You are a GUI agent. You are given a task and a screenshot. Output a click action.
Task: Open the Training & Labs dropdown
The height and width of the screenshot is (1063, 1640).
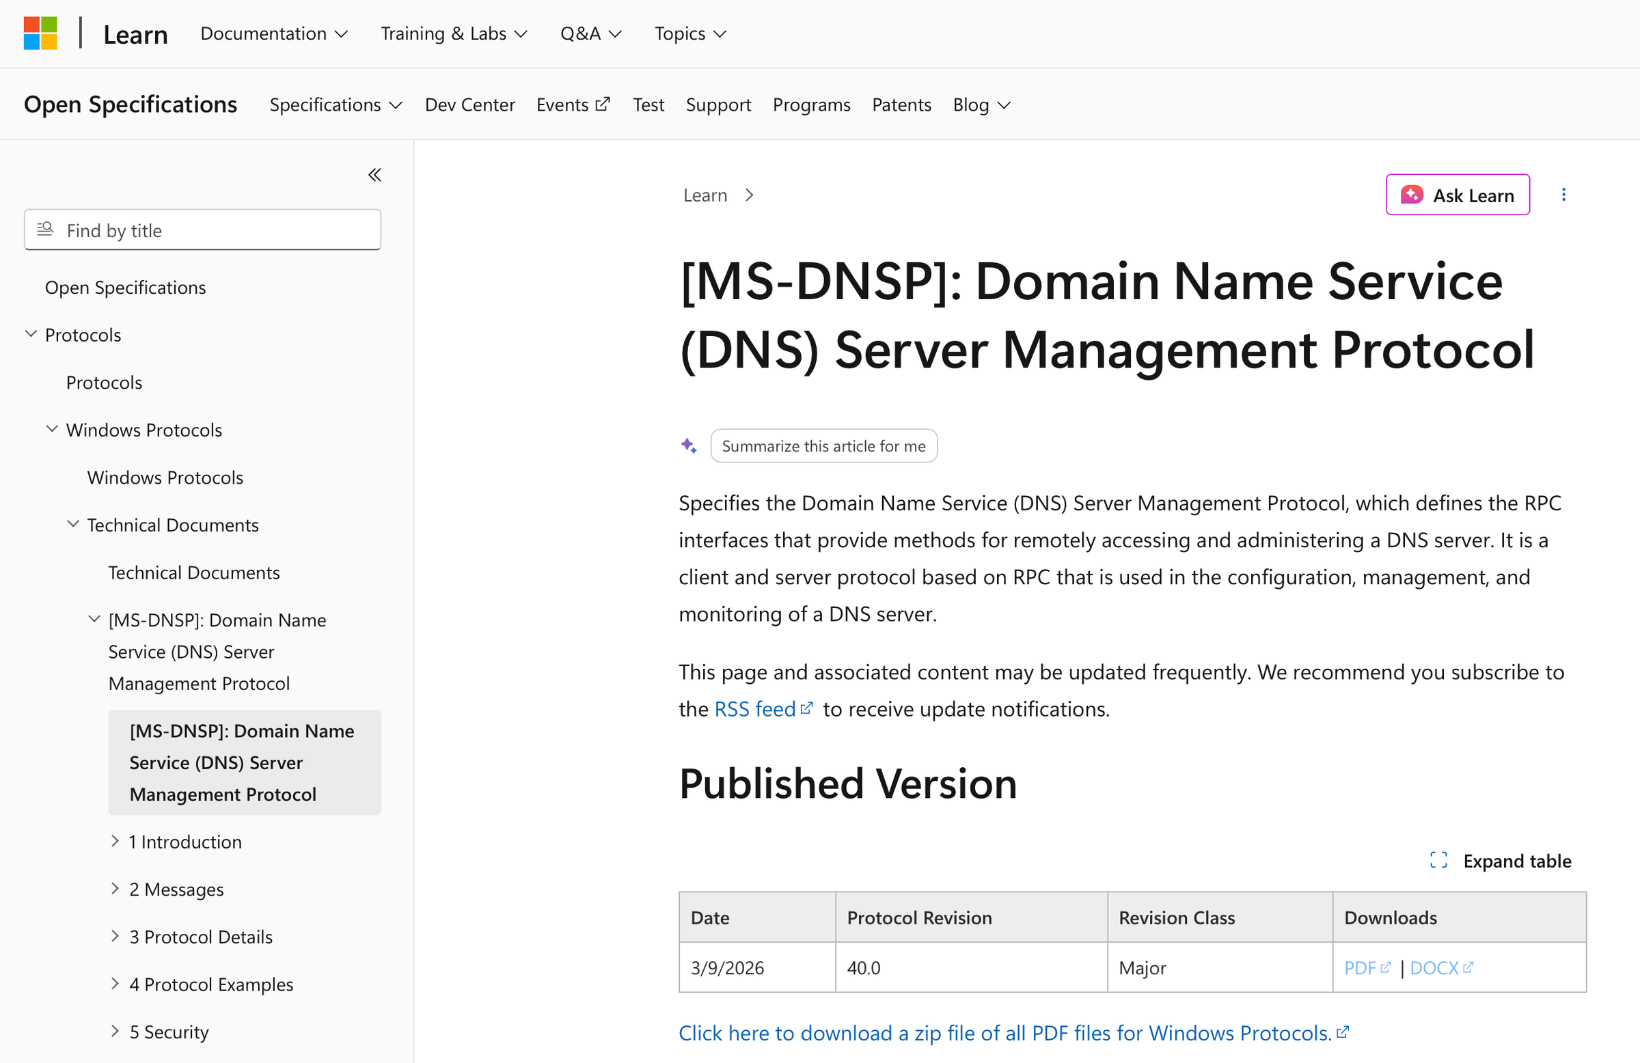(x=454, y=33)
